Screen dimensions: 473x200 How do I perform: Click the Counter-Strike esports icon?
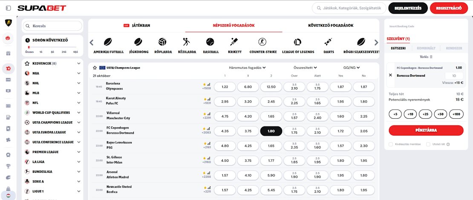263,42
